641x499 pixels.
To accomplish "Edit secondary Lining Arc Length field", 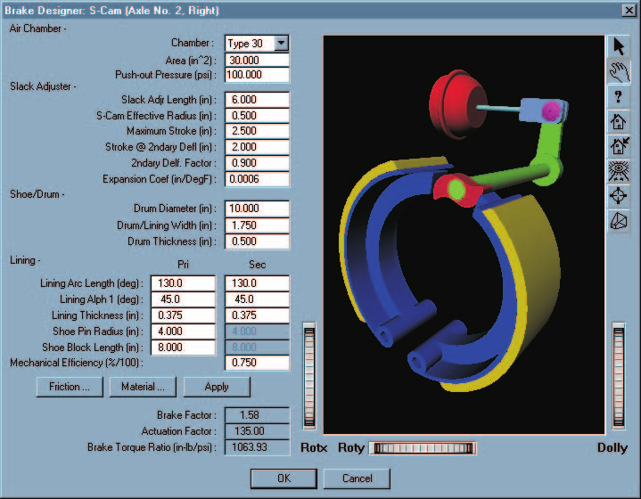I will click(257, 283).
